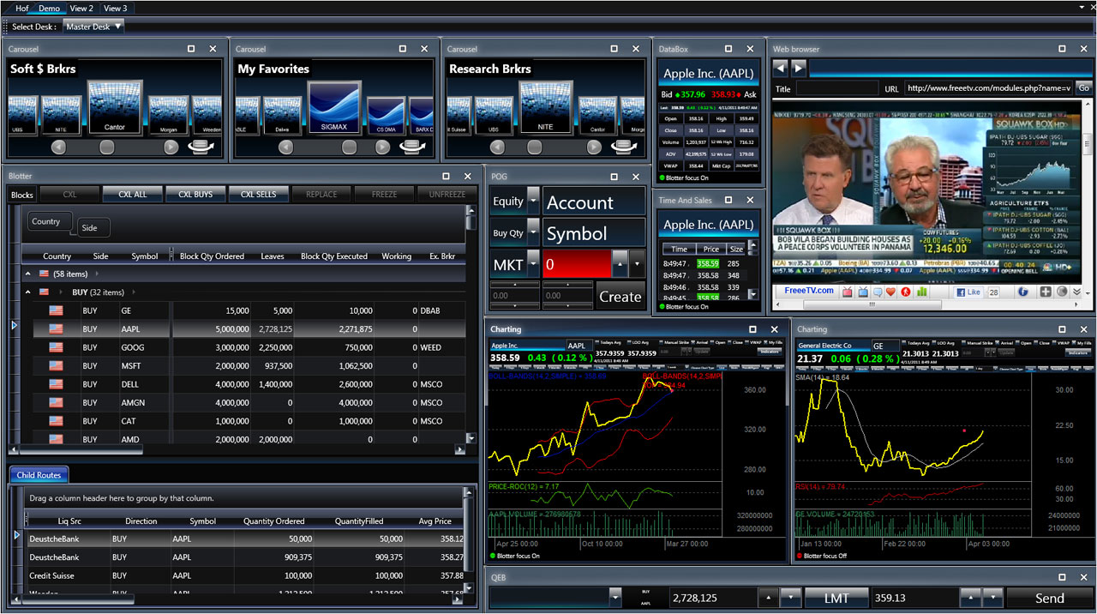This screenshot has width=1097, height=614.
Task: Click the blue TV icon under video
Action: (x=861, y=292)
